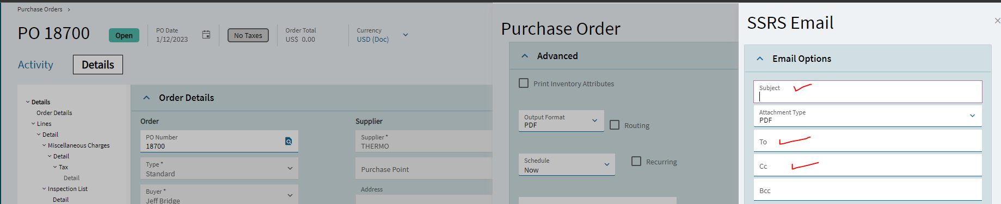Collapse the Advanced panel chevron
Image resolution: width=1001 pixels, height=204 pixels.
[x=525, y=56]
